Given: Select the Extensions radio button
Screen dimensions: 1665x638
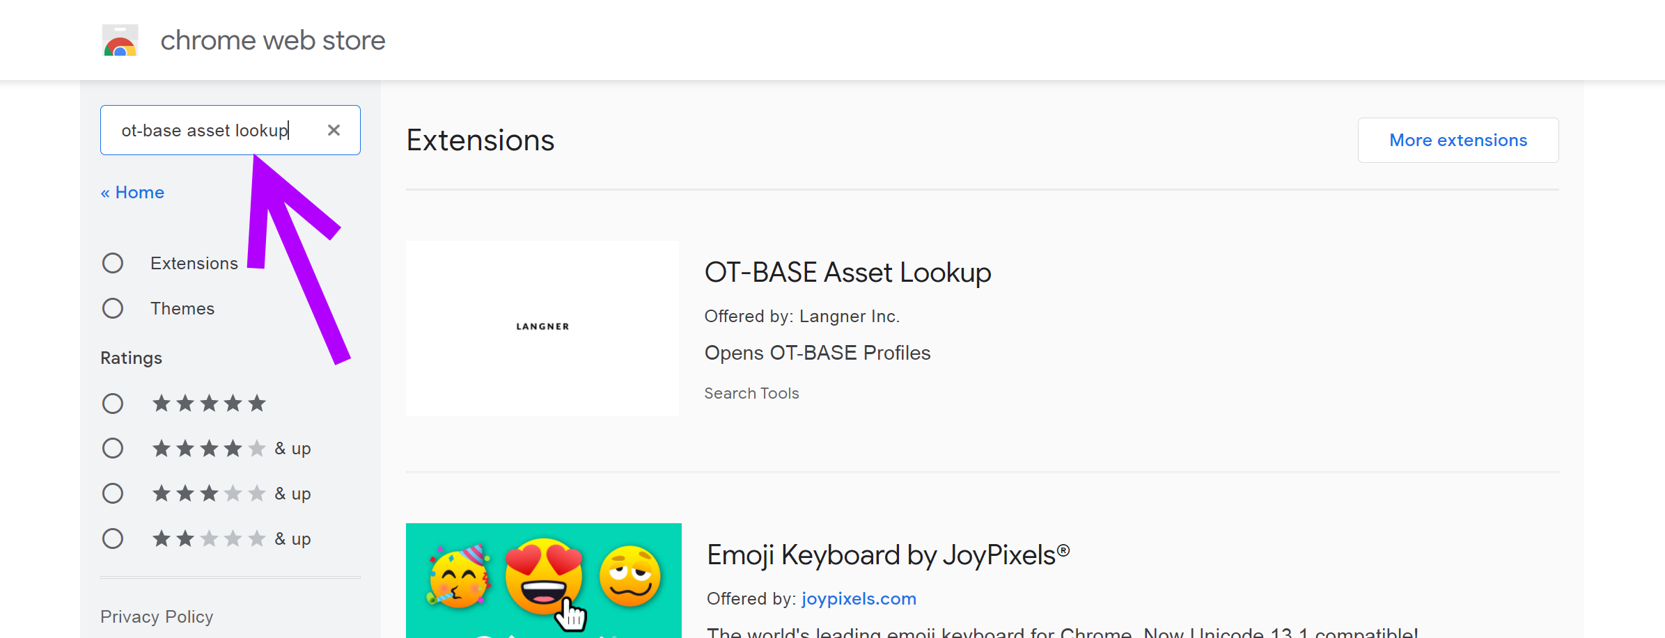Looking at the screenshot, I should [113, 263].
